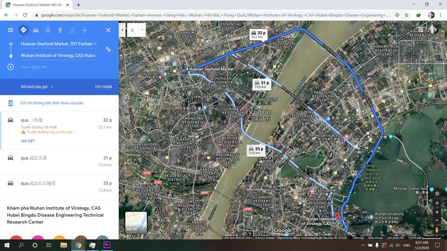This screenshot has width=447, height=251.
Task: Select the flights travel mode icon
Action: 85,30
